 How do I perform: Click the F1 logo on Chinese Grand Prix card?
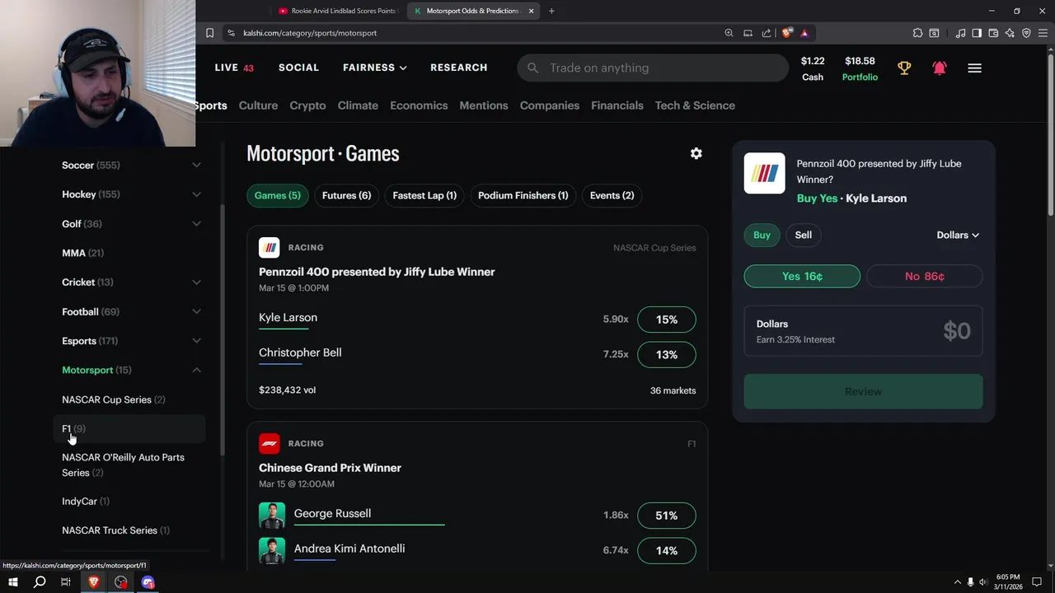coord(269,443)
